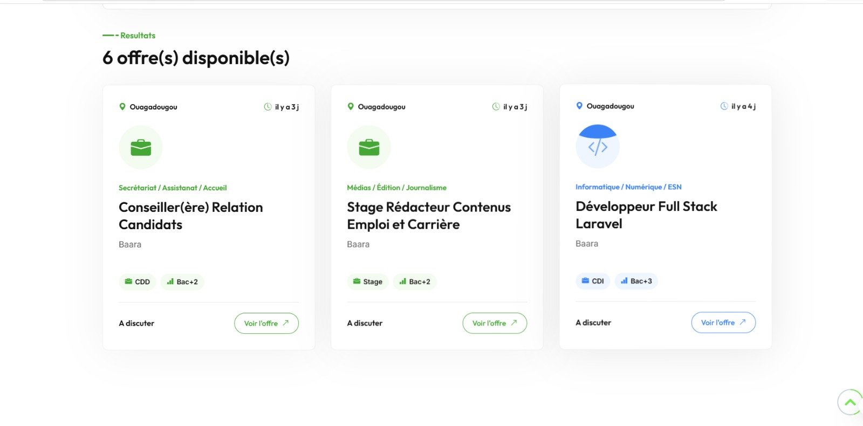Click Voir l'offre for Stage Rédacteur Contenus
This screenshot has width=863, height=426.
pyautogui.click(x=495, y=323)
